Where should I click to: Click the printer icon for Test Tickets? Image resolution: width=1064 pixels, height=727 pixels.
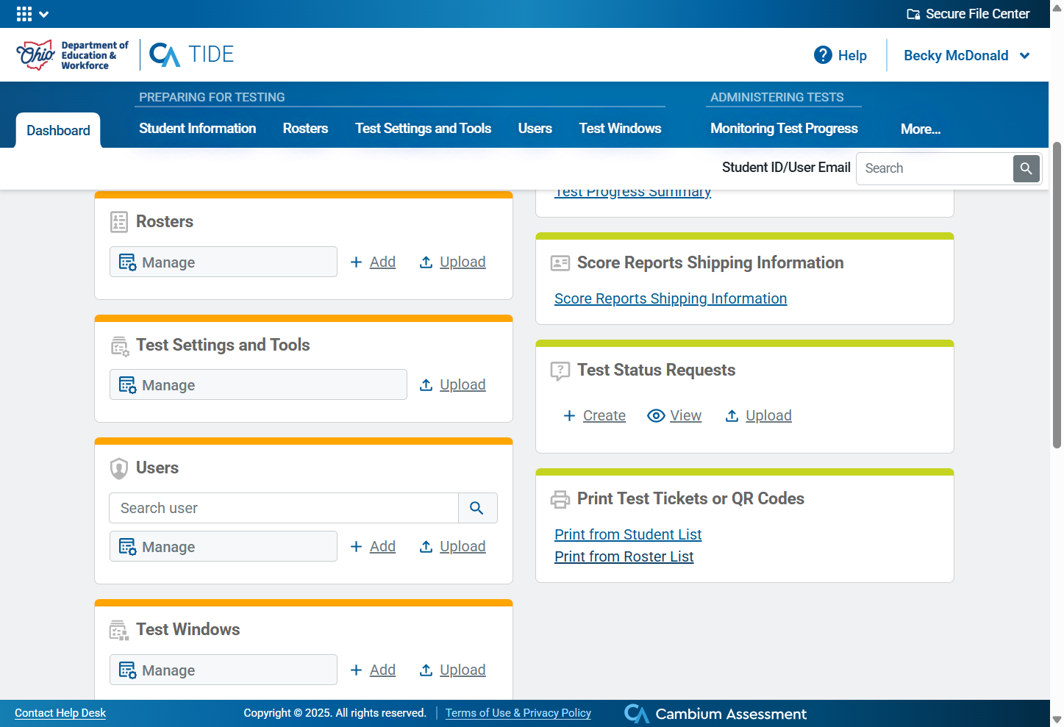560,500
